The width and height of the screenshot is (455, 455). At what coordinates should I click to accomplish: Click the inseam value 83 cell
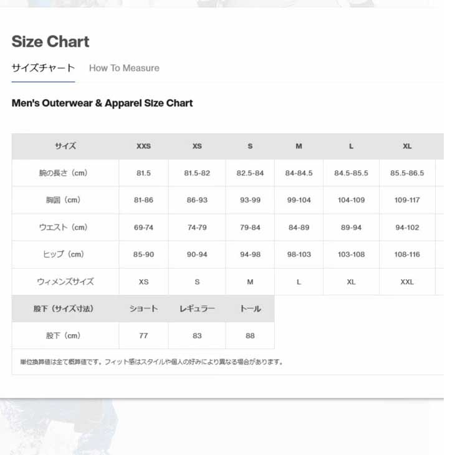[x=197, y=335]
